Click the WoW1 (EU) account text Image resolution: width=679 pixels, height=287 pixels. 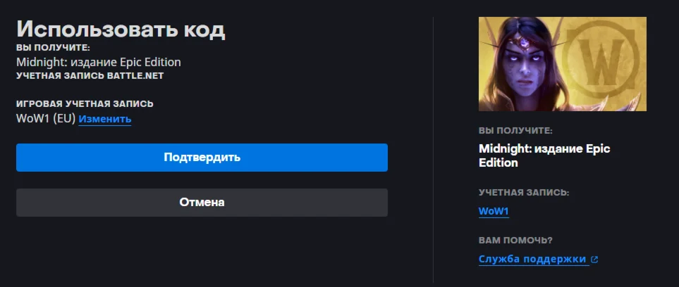(45, 119)
